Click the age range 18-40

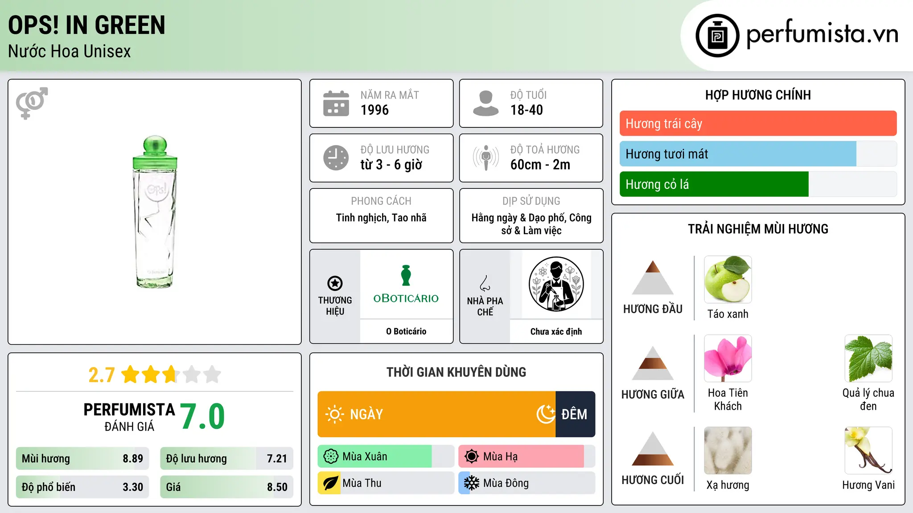[x=526, y=110]
